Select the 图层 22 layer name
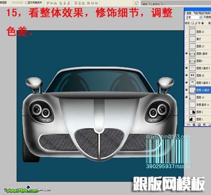The width and height of the screenshot is (211, 195). (200, 32)
